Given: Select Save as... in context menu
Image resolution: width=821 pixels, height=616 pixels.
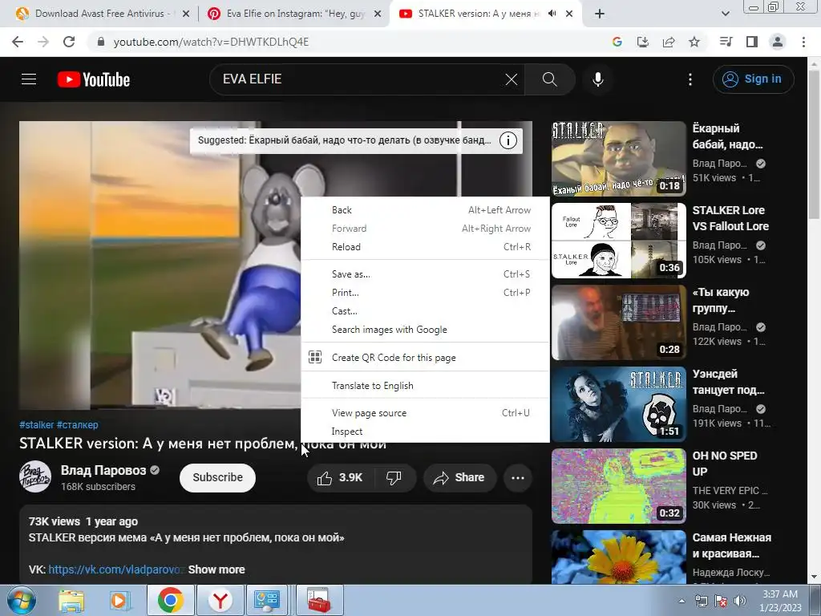Looking at the screenshot, I should tap(425, 274).
